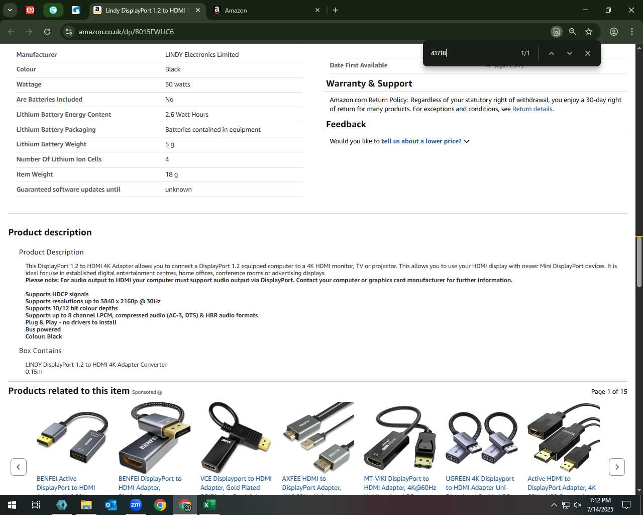Open UGREEN 4K Displayport adapter image
Viewport: 643px width, 515px height.
(x=482, y=437)
